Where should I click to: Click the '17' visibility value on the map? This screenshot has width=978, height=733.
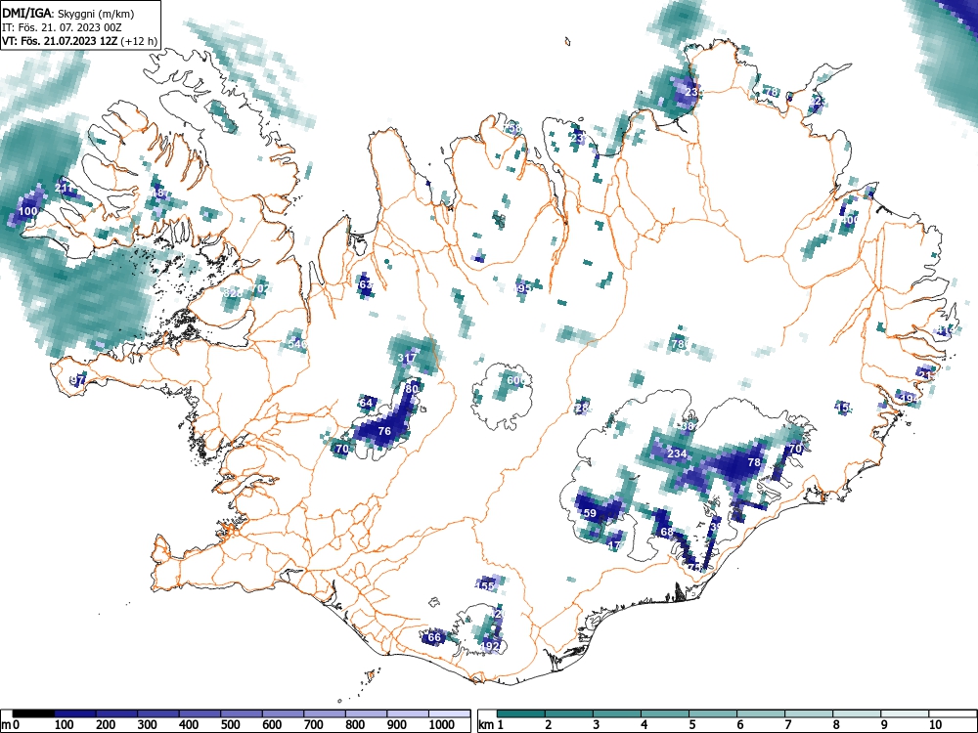(x=614, y=544)
